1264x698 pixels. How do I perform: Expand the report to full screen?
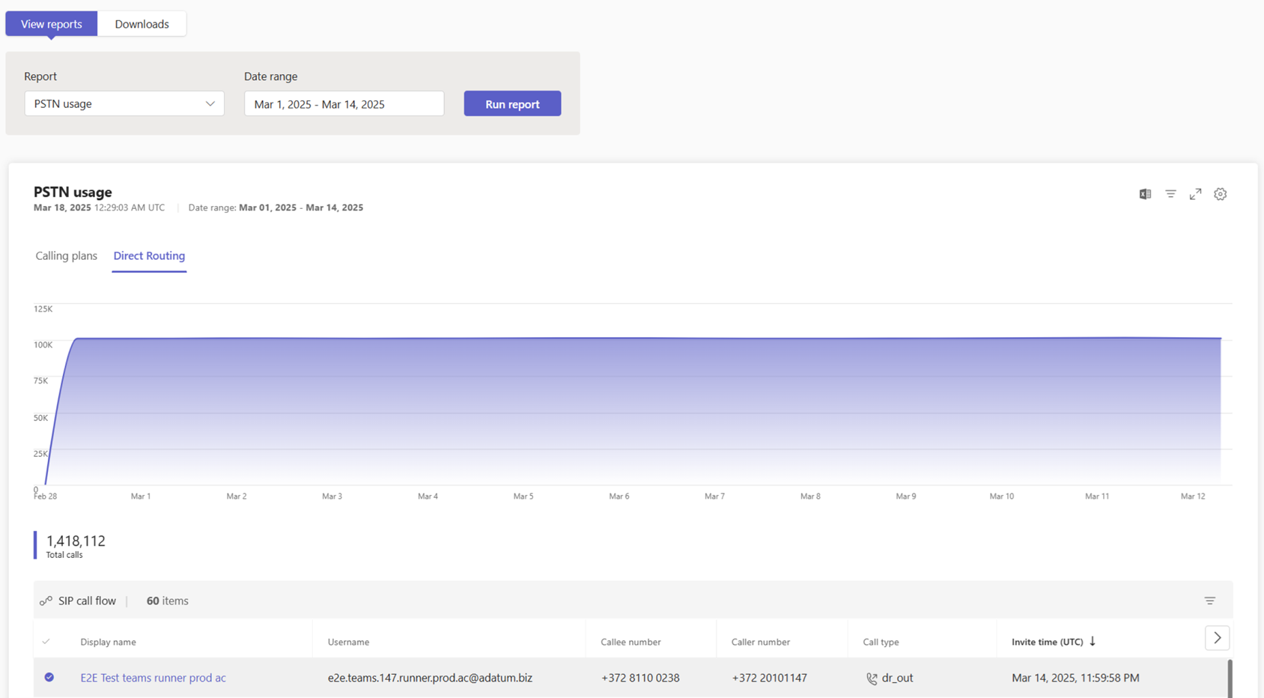1195,193
